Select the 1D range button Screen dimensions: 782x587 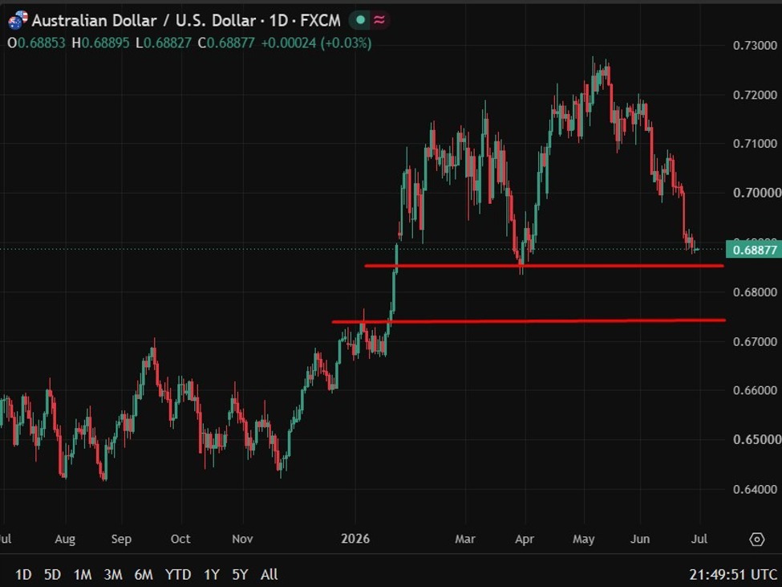pyautogui.click(x=23, y=574)
